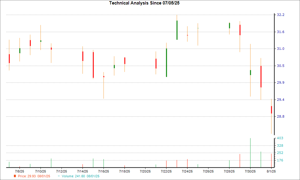Click the 7/14/25 date label
This screenshot has width=300, height=180.
[82, 171]
